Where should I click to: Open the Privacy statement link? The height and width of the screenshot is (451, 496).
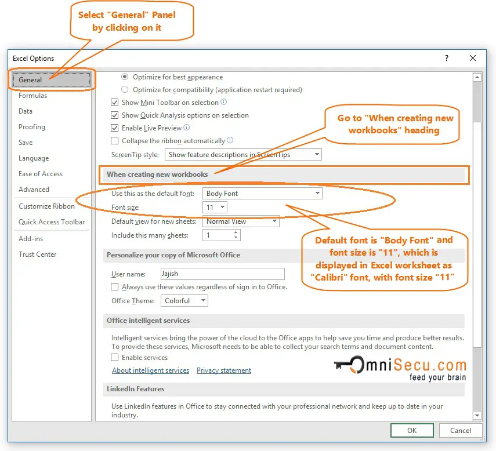click(x=224, y=370)
